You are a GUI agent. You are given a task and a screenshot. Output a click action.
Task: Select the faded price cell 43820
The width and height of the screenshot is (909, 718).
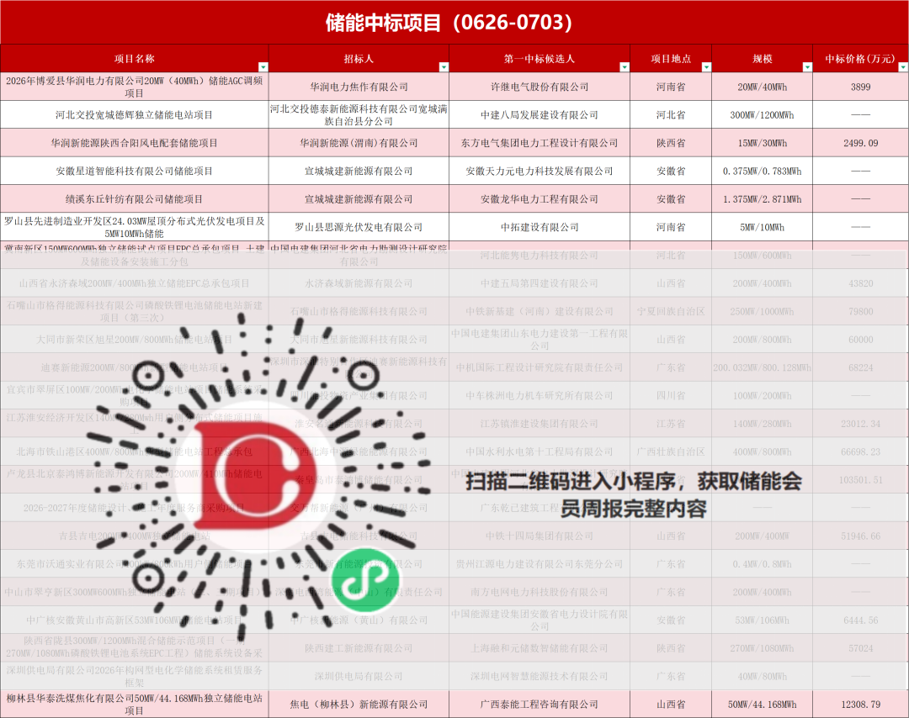tap(860, 283)
